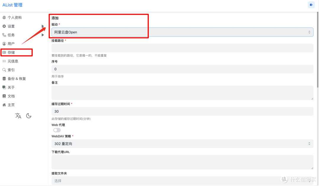Screen dimensions: 319x186
Task: Go to 主页 in the sidebar
Action: [x=11, y=104]
